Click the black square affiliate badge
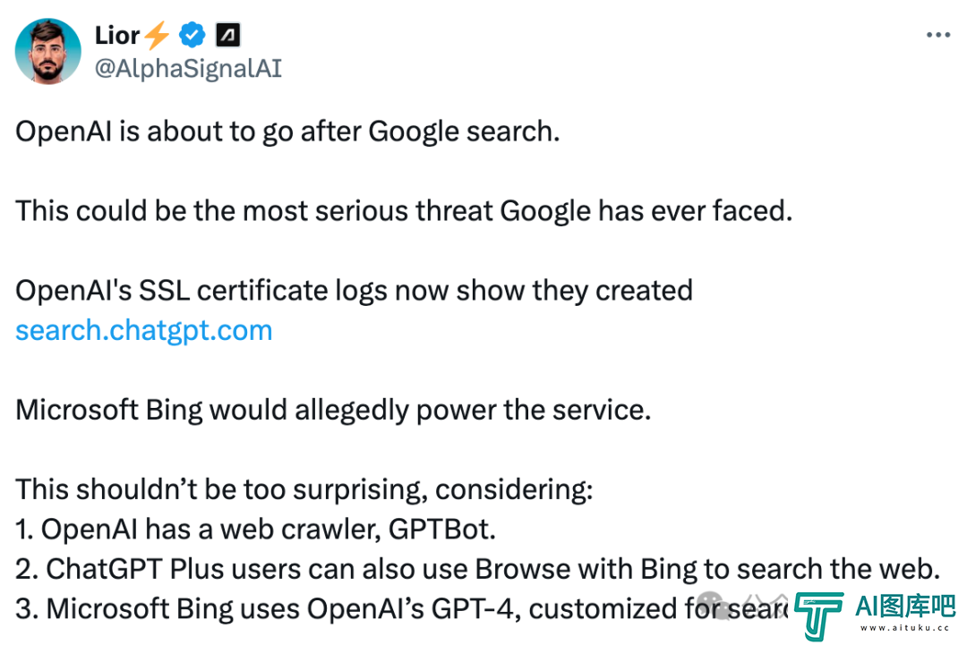The width and height of the screenshot is (967, 645). (x=227, y=35)
